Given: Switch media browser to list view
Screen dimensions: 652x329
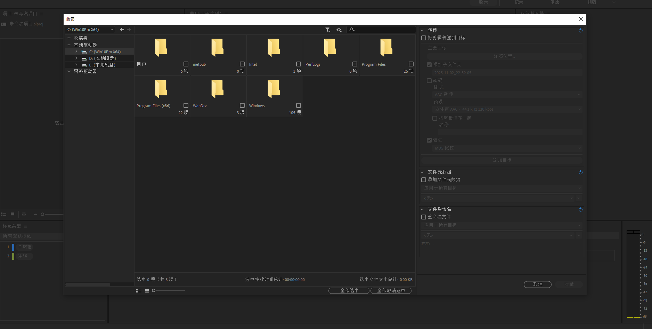Looking at the screenshot, I should 138,290.
